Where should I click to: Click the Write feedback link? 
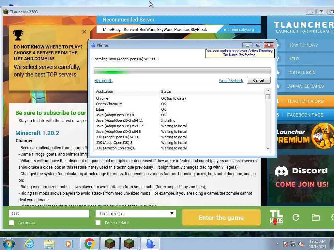click(x=231, y=81)
